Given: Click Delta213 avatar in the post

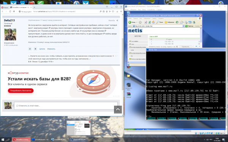Looking at the screenshot, I should (10, 34).
